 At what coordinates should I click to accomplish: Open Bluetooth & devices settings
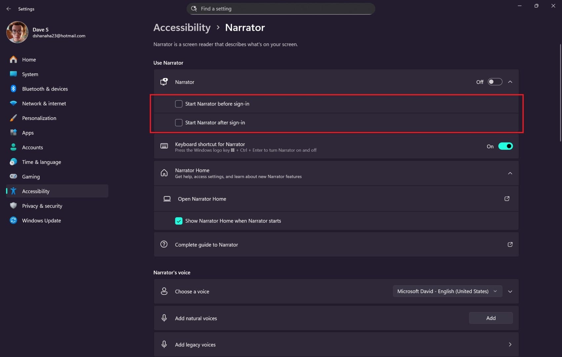(45, 89)
